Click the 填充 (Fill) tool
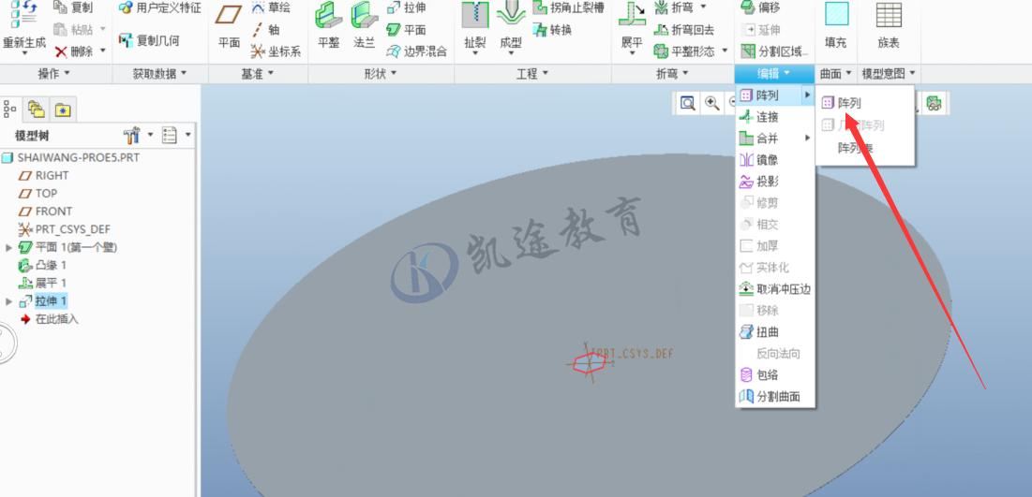 (x=836, y=26)
